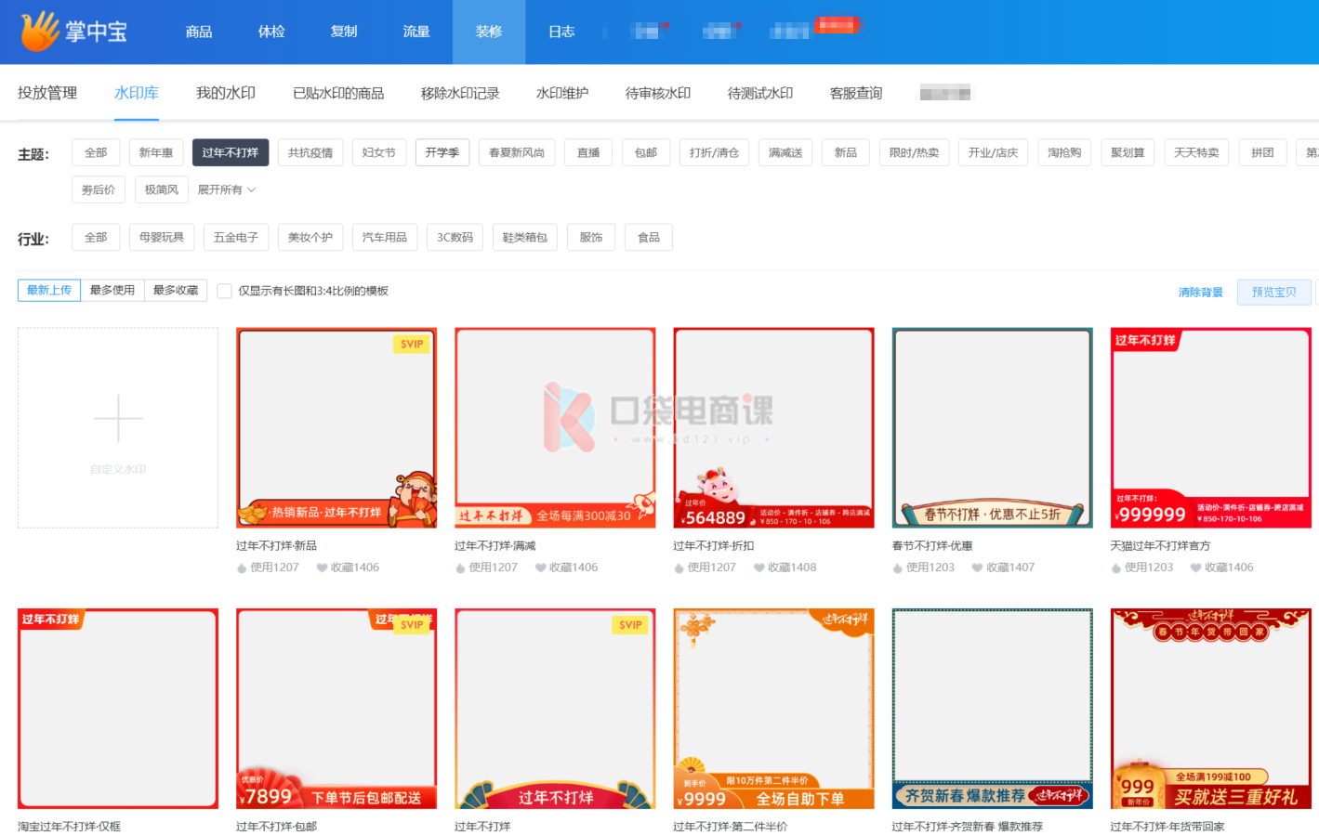
Task: Click heart icon under 春节不打烊·优惠
Action: [x=977, y=568]
